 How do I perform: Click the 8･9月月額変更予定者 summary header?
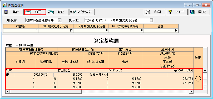point(91,27)
